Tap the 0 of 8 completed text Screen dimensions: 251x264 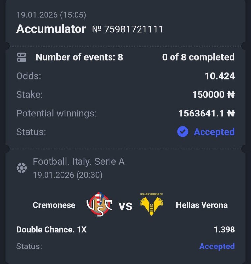click(198, 57)
